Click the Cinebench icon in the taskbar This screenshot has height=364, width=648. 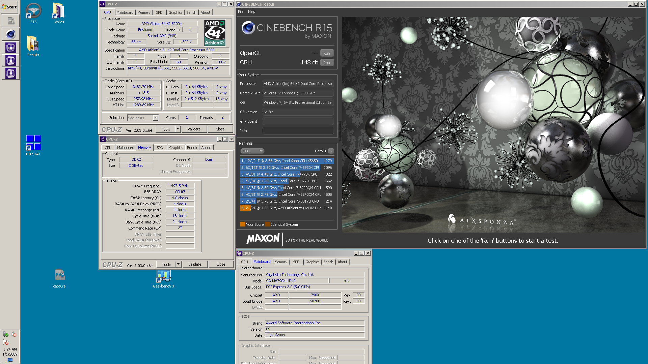[x=10, y=34]
